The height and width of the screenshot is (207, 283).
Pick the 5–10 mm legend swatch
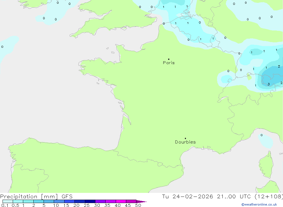pos(49,201)
